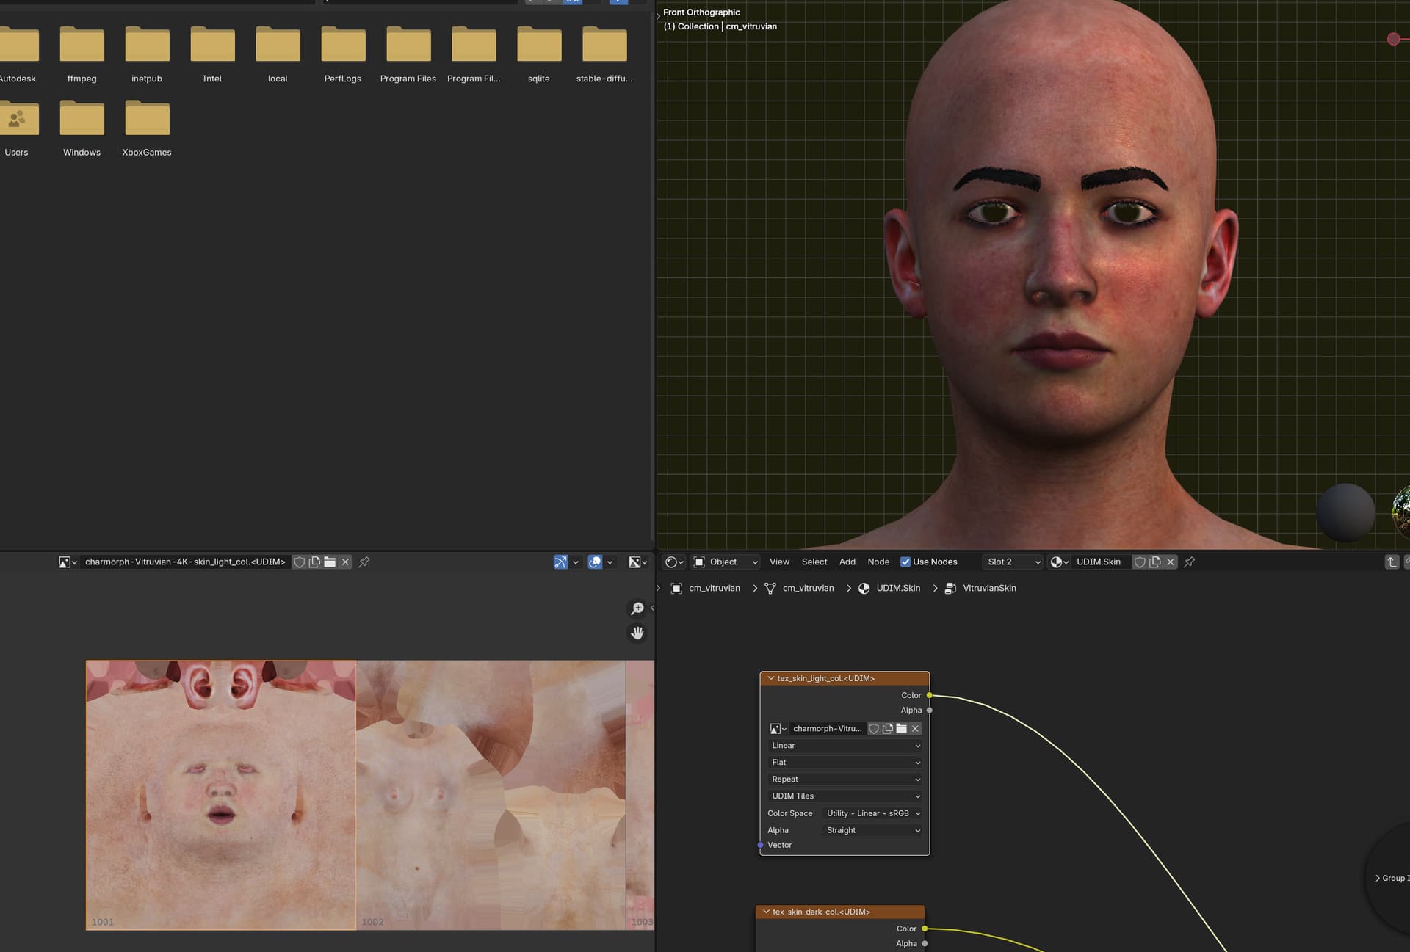The height and width of the screenshot is (952, 1410).
Task: Collapse the tex_skin_light_col node
Action: pyautogui.click(x=770, y=678)
